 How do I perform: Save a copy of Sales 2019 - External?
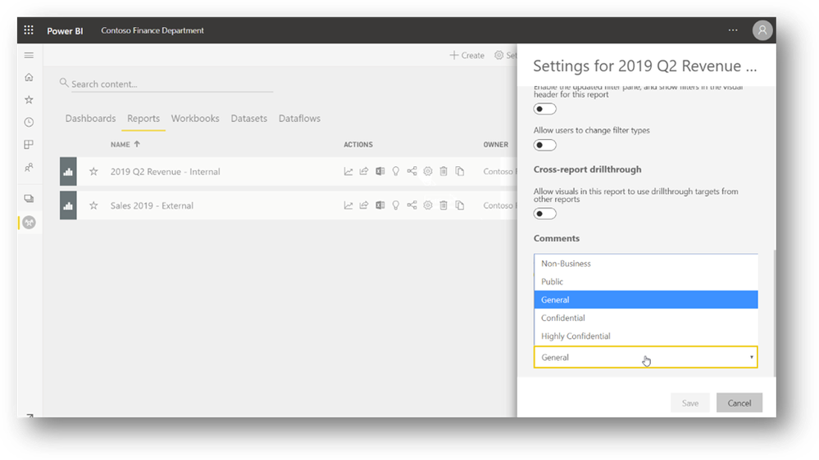click(460, 205)
